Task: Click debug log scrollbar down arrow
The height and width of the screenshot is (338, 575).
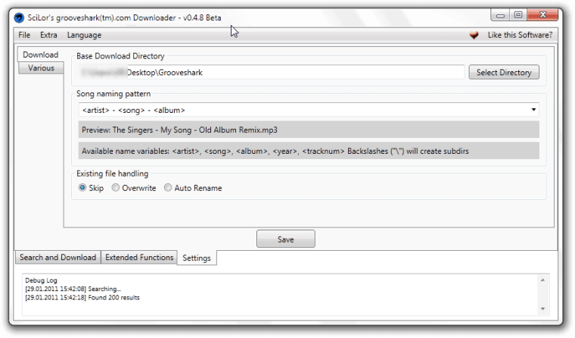Action: click(x=542, y=308)
